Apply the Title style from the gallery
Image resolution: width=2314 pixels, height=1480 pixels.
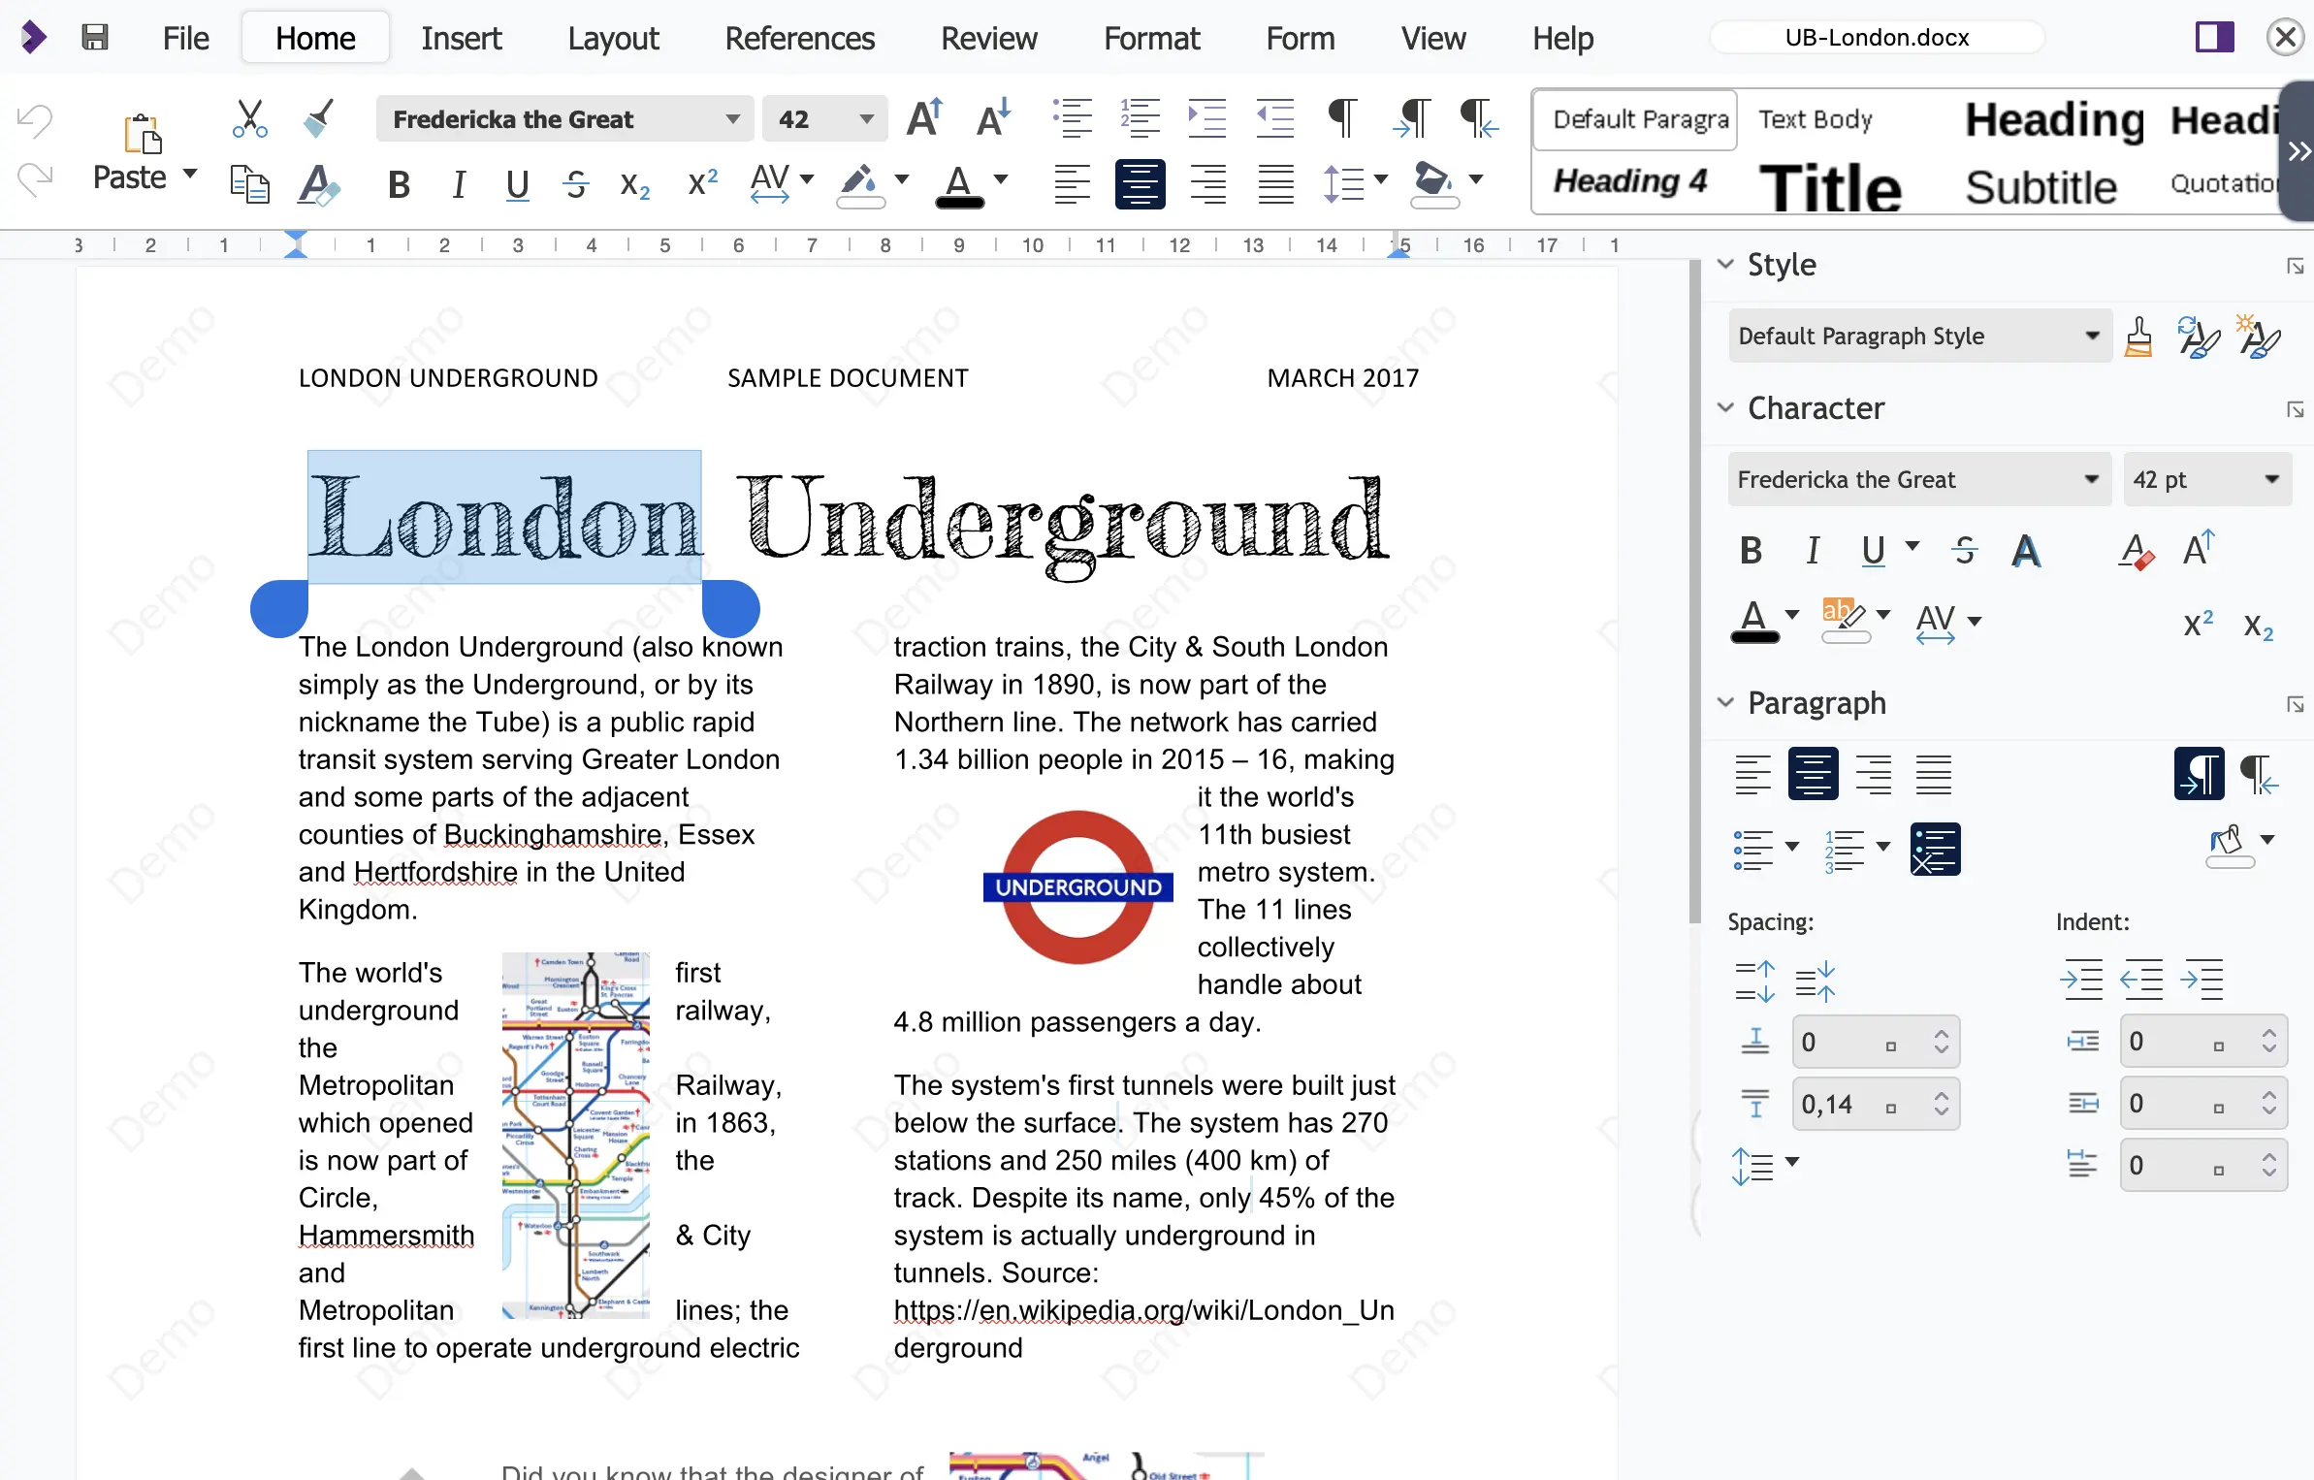click(1829, 187)
